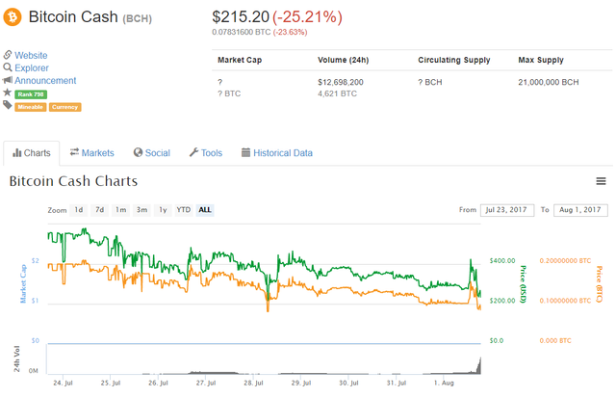This screenshot has width=616, height=398.
Task: Click the 21,000,000 BCH max supply value
Action: (x=548, y=82)
